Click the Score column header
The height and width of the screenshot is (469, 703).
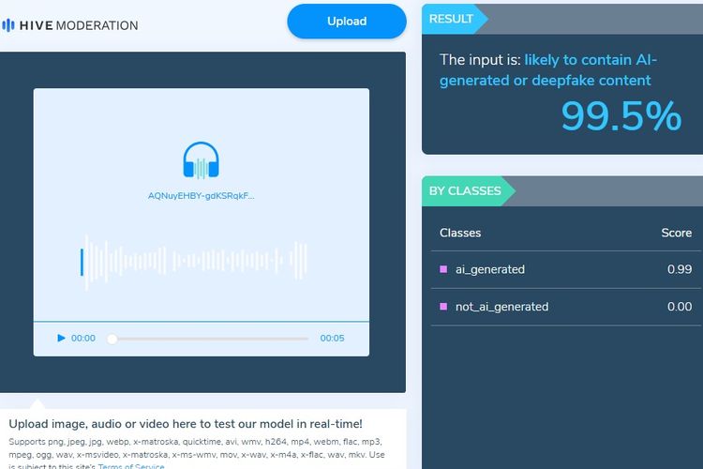[676, 233]
